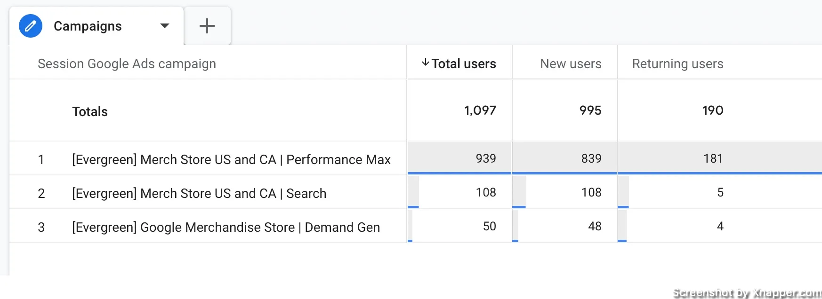Screen dimensions: 822x299
Task: Sort by Total users column header
Action: [x=464, y=63]
